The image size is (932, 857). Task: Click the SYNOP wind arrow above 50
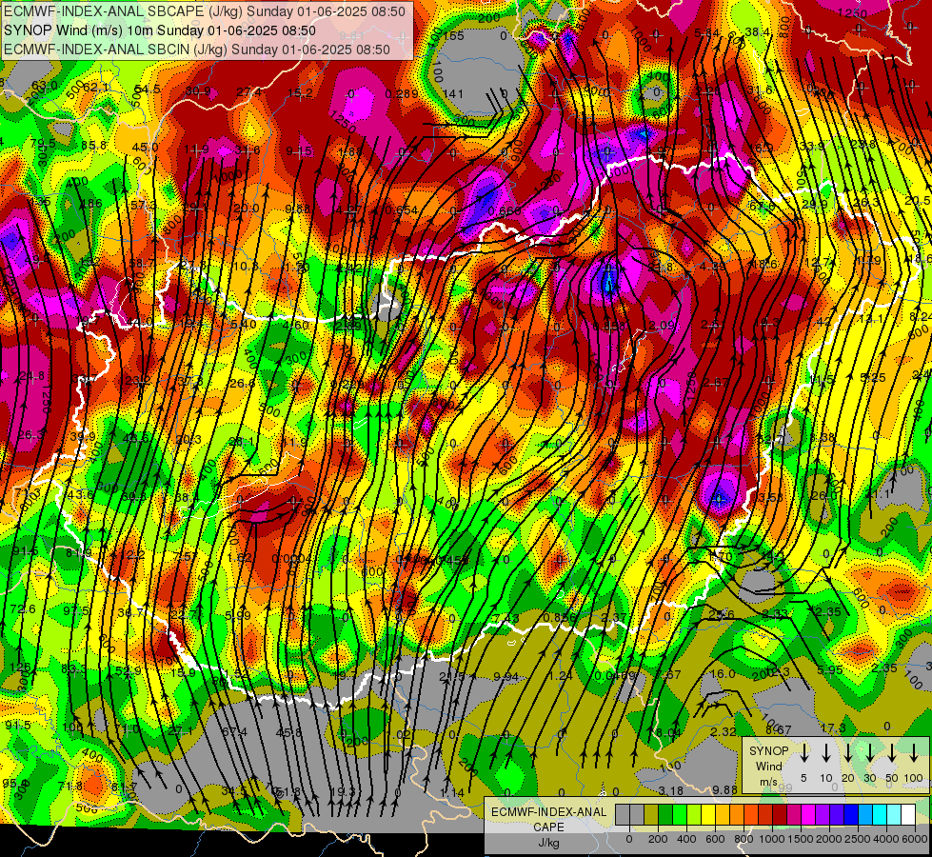pyautogui.click(x=892, y=752)
